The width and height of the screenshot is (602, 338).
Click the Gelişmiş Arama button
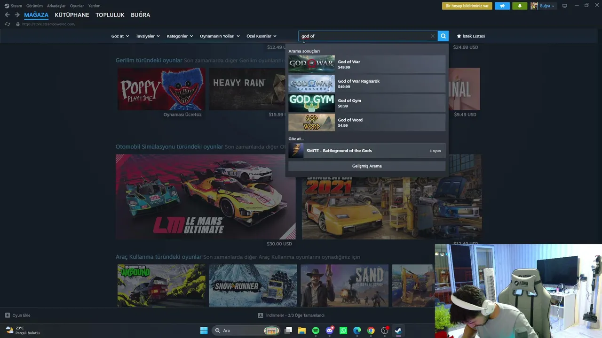tap(367, 166)
